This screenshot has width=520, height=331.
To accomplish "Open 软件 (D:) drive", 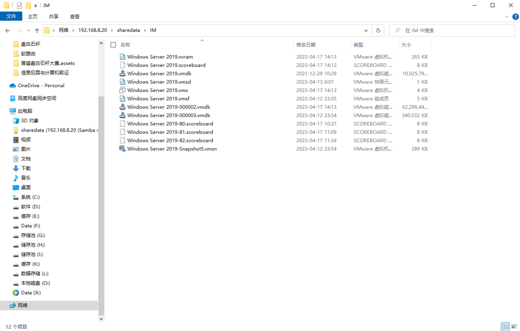I will [x=26, y=207].
